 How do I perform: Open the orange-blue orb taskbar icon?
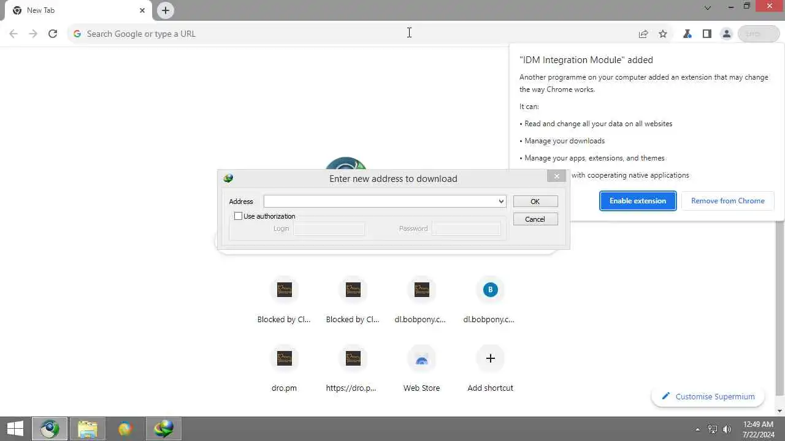pos(125,429)
